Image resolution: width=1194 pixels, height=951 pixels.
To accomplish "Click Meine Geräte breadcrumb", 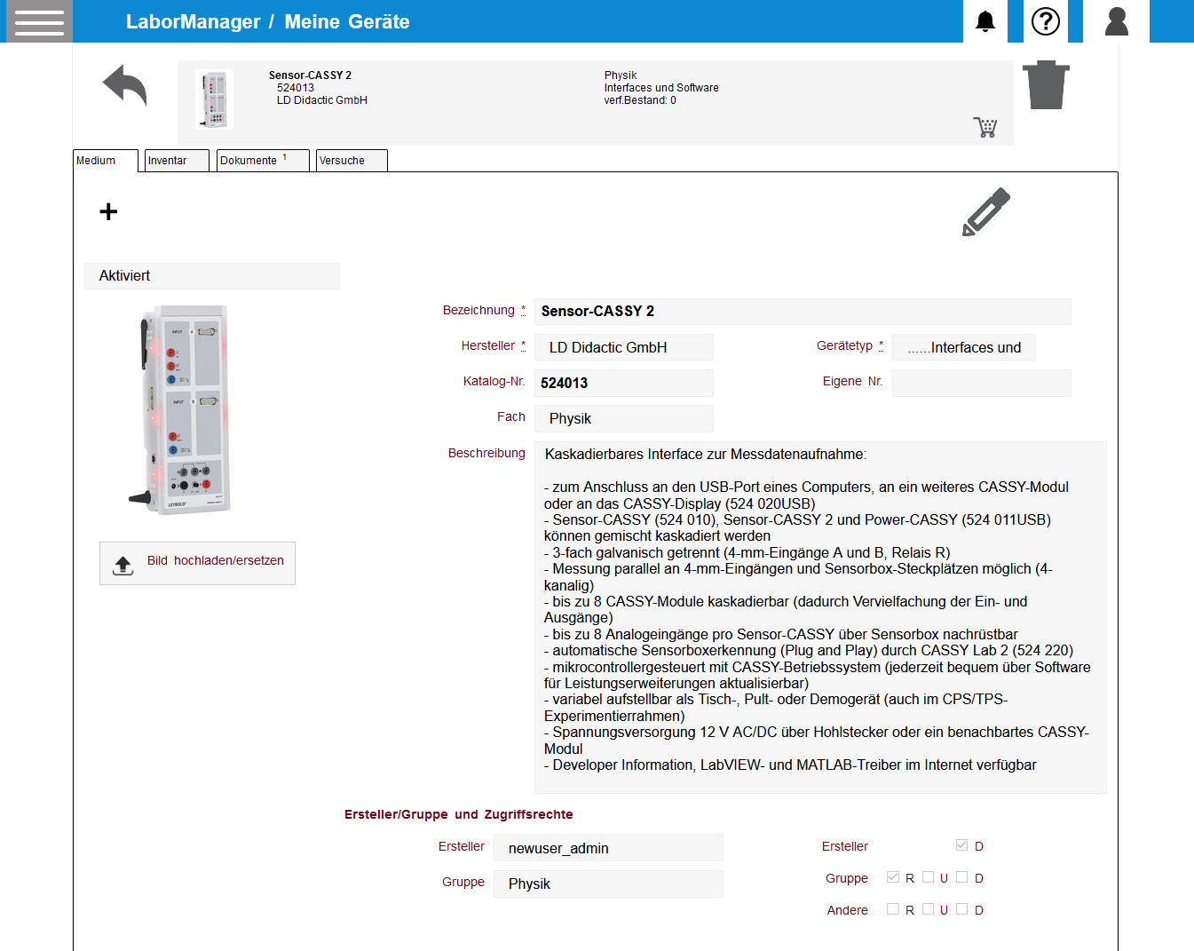I will (x=347, y=22).
